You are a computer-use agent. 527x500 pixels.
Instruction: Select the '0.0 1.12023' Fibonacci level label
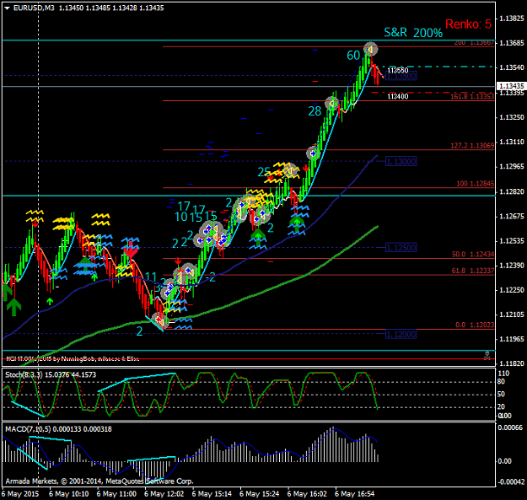tap(475, 325)
